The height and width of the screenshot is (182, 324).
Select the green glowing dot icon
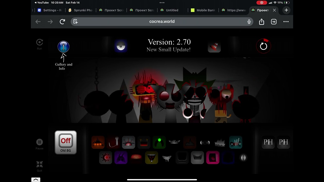(159, 142)
